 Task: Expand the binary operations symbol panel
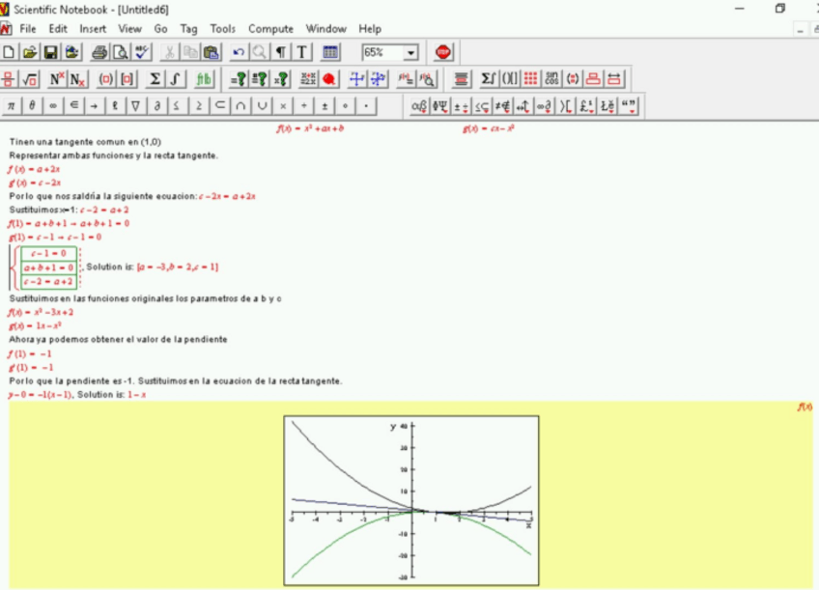click(x=462, y=106)
